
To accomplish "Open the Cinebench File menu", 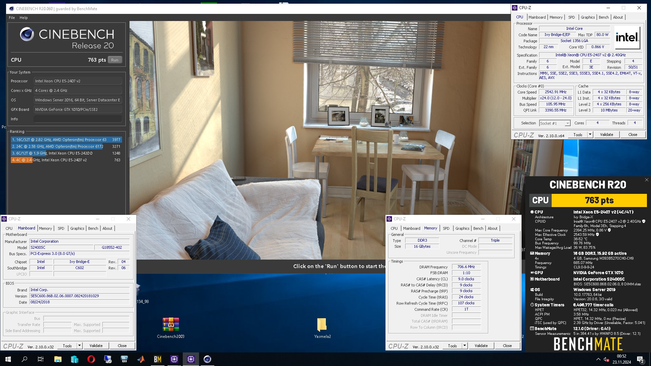I will click(12, 18).
